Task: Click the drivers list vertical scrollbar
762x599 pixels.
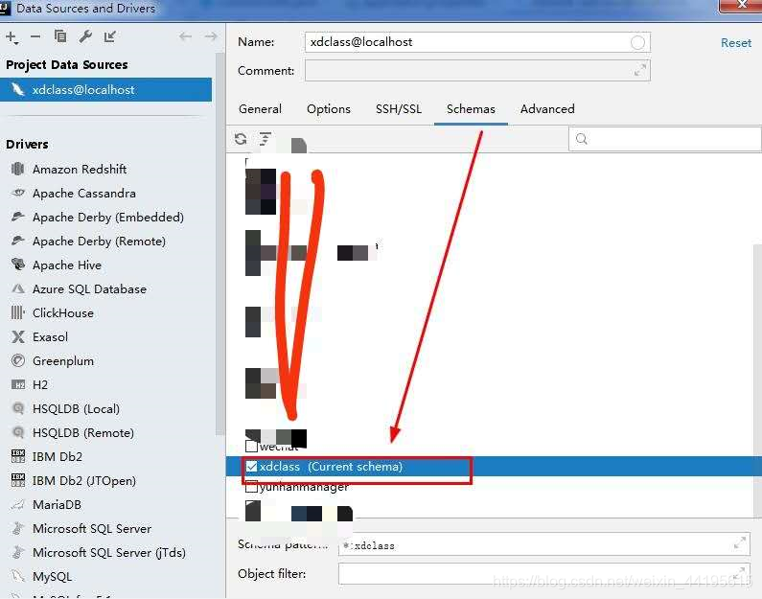Action: coord(219,242)
